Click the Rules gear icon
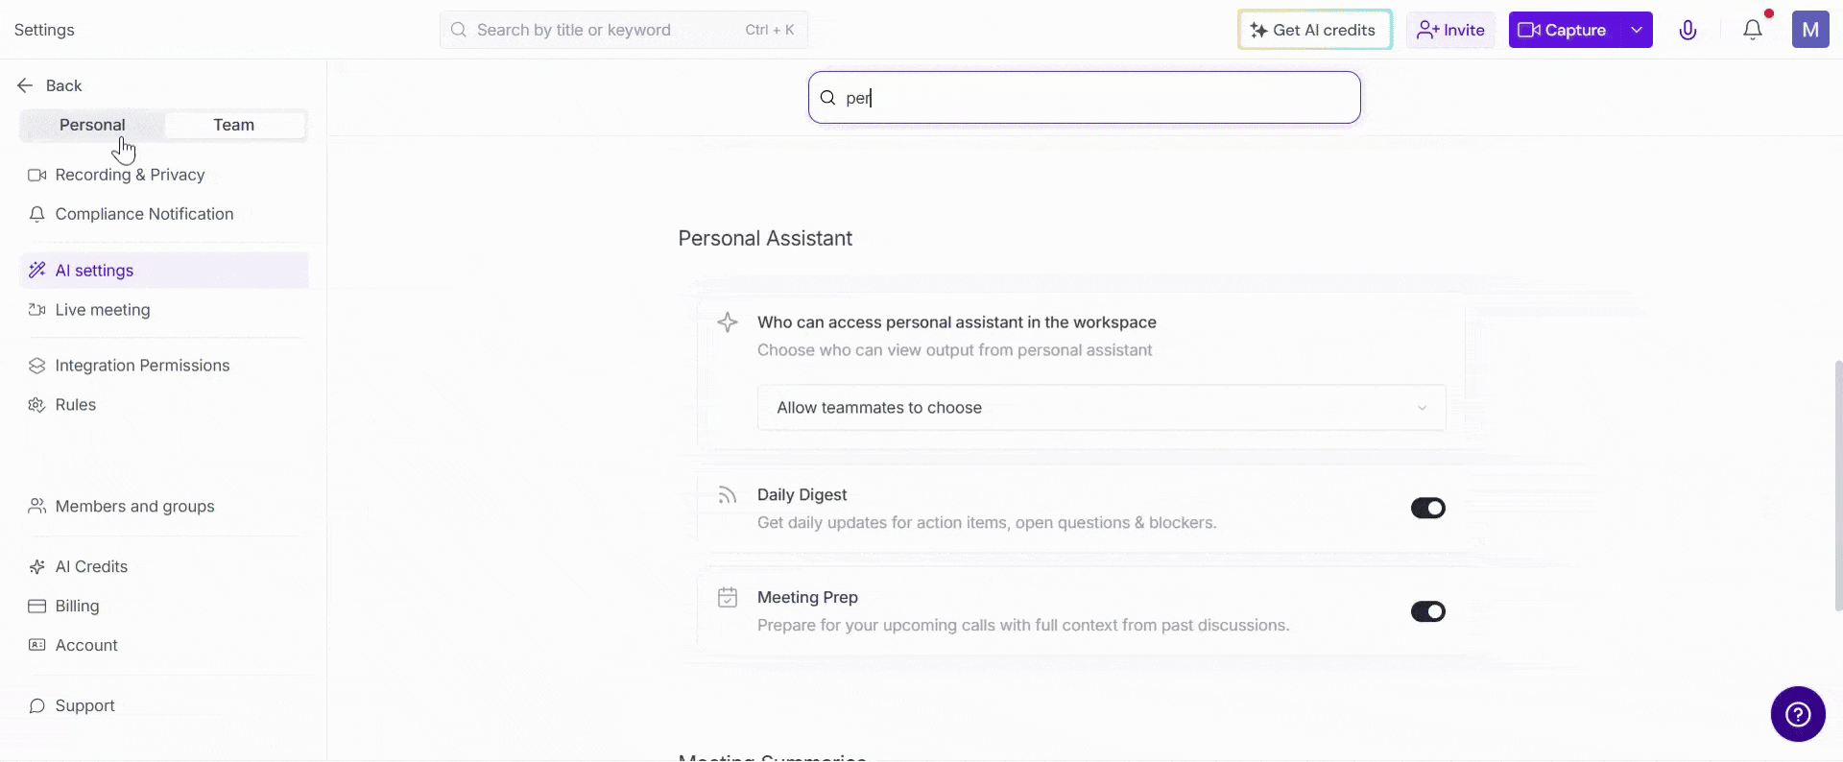This screenshot has width=1843, height=762. pos(36,405)
